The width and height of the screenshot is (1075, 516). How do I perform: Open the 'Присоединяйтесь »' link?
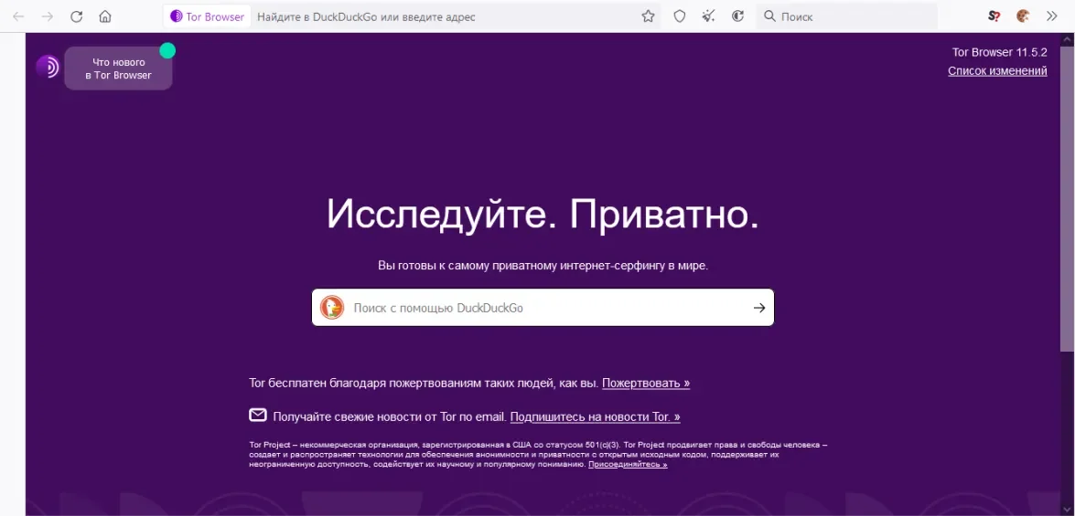(x=628, y=464)
